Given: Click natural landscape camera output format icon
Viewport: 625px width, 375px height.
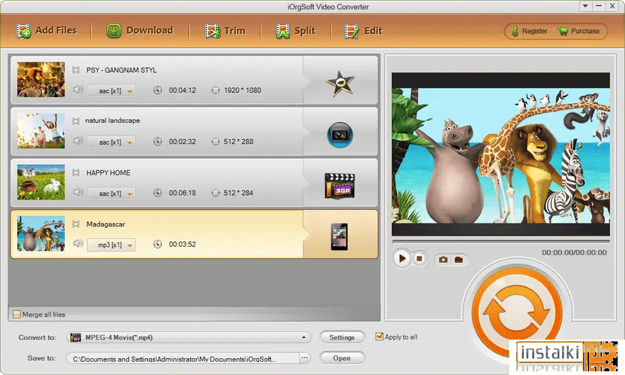Looking at the screenshot, I should coord(339,135).
